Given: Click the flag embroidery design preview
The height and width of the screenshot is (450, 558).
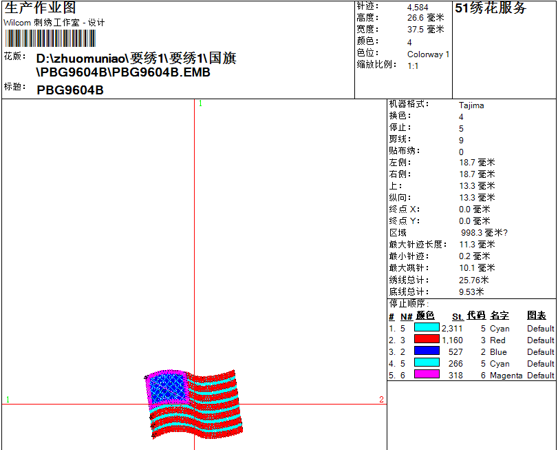Looking at the screenshot, I should pos(194,404).
